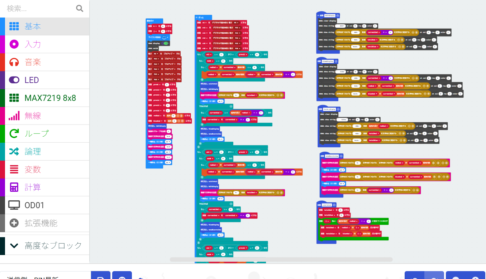This screenshot has width=486, height=279.
Task: Open the 入力 (Input) block category
Action: pyautogui.click(x=33, y=44)
